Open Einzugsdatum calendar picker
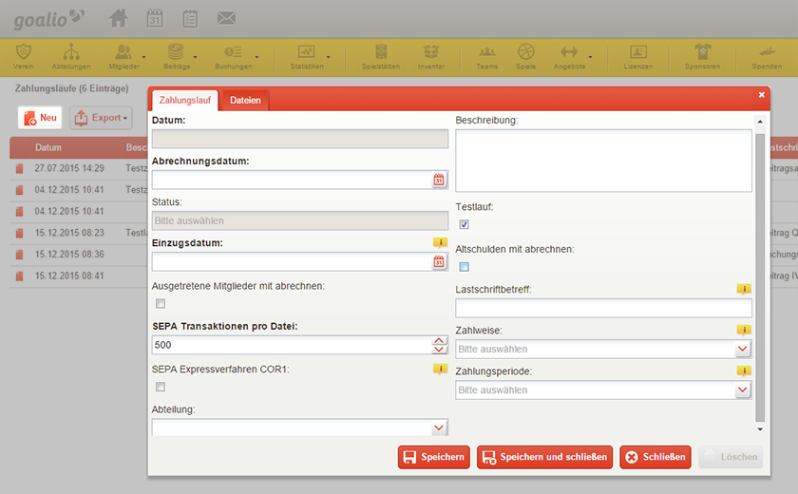 pos(439,262)
